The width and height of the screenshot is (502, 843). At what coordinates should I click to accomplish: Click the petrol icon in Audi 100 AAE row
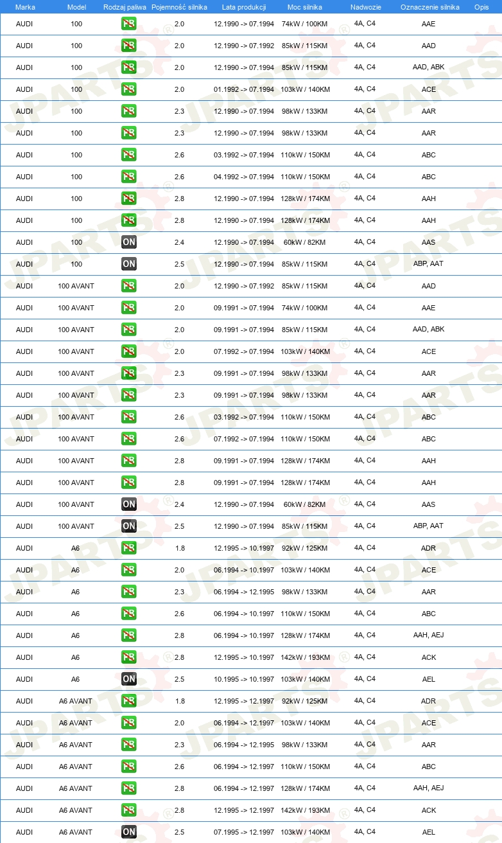pos(128,24)
